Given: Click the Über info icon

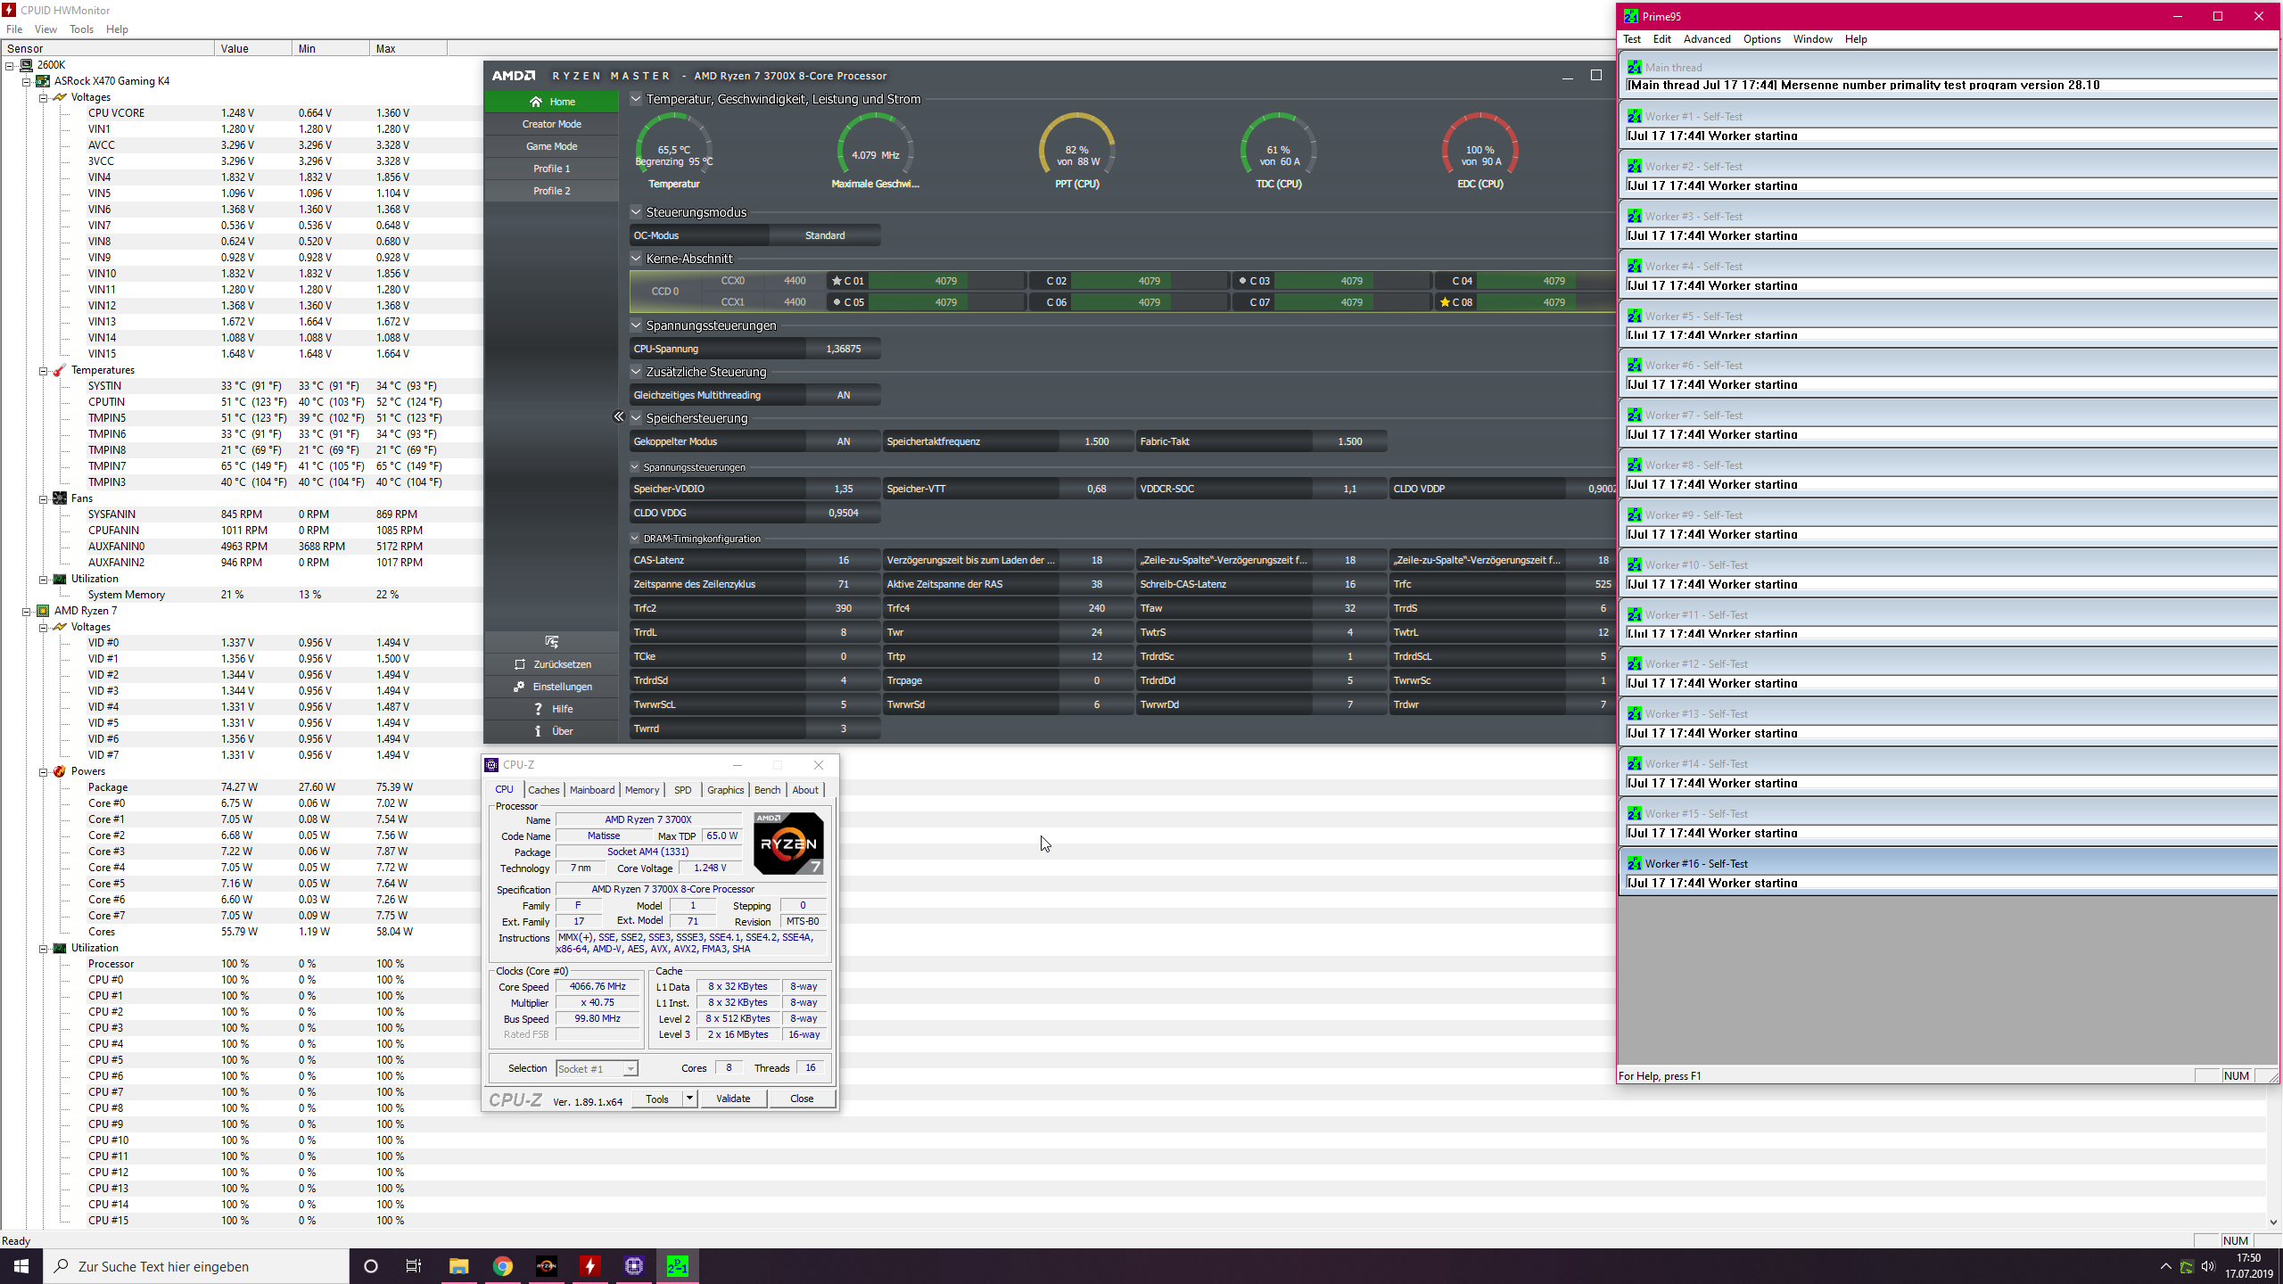Looking at the screenshot, I should (538, 731).
